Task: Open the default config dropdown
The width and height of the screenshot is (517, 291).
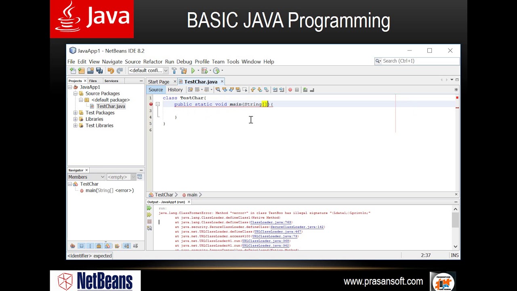Action: click(x=148, y=71)
